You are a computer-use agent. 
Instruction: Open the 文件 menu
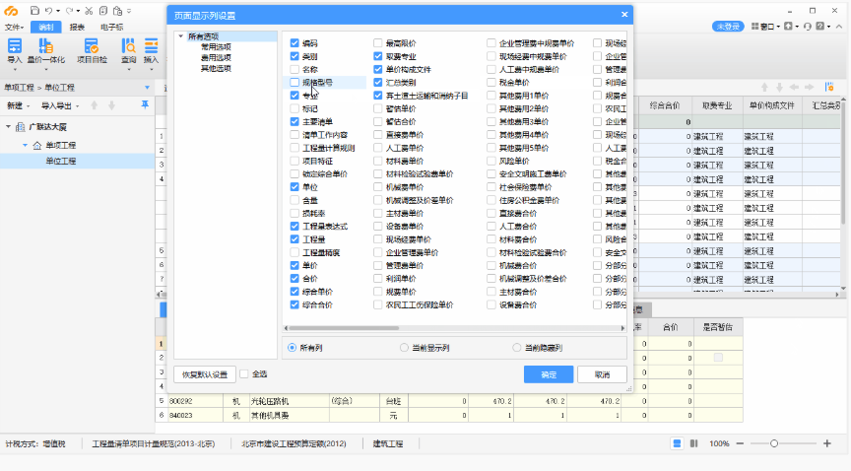pos(13,27)
